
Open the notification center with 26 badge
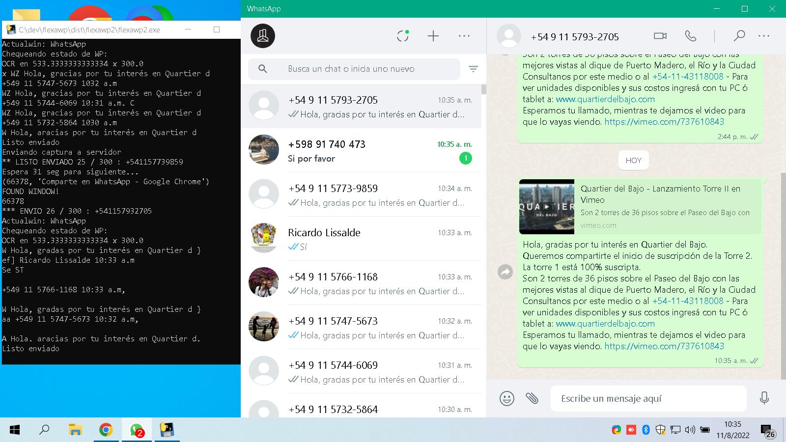point(768,431)
